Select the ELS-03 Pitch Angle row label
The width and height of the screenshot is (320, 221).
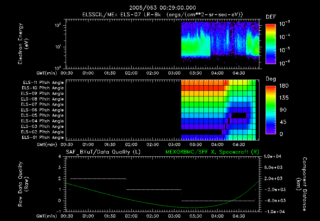click(42, 127)
